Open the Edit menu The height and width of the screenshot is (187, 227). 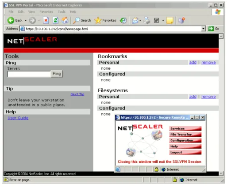click(21, 12)
